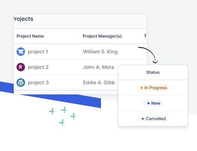Click the WordPress logo of project 3
The height and width of the screenshot is (151, 197).
click(x=21, y=83)
